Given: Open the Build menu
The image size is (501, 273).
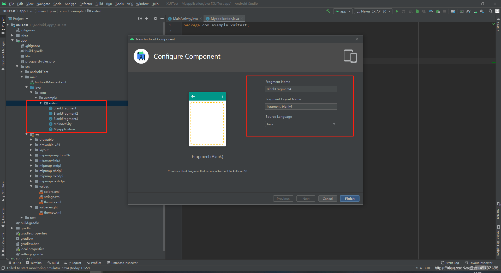Looking at the screenshot, I should pyautogui.click(x=99, y=4).
